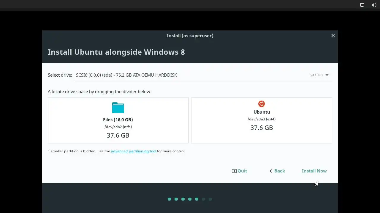Open the volume icon in top panel
The image size is (380, 213).
point(374,5)
